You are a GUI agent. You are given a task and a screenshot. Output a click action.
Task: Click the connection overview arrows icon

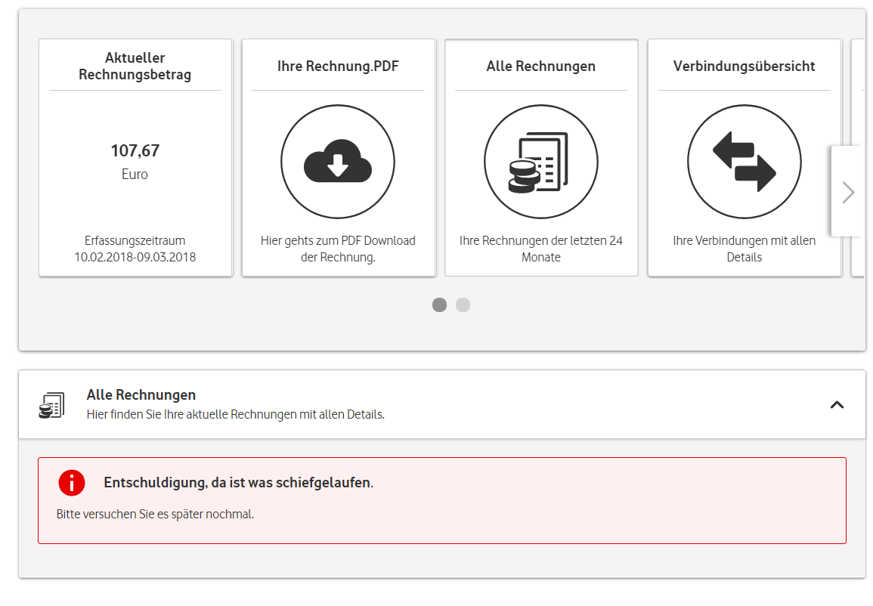click(744, 162)
